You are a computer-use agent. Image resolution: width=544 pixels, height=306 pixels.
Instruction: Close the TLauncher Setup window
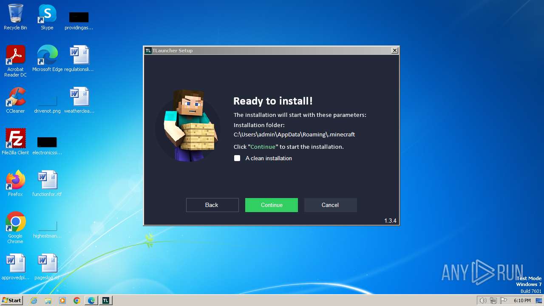tap(394, 51)
